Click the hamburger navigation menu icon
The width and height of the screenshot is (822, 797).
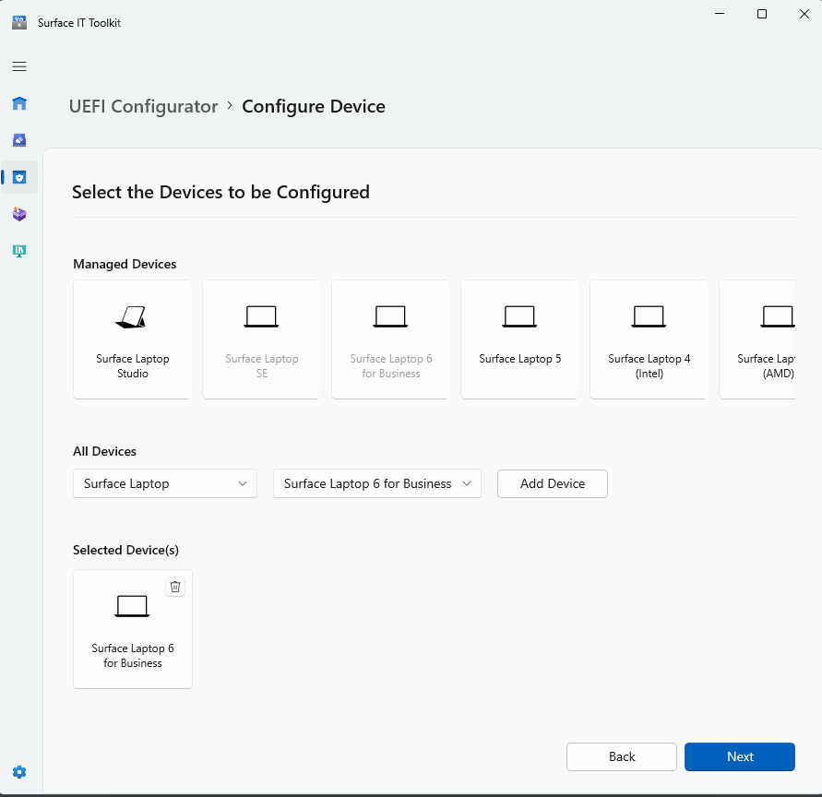pos(19,66)
